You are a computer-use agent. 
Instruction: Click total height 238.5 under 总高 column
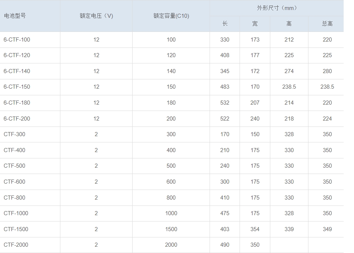tap(327, 87)
